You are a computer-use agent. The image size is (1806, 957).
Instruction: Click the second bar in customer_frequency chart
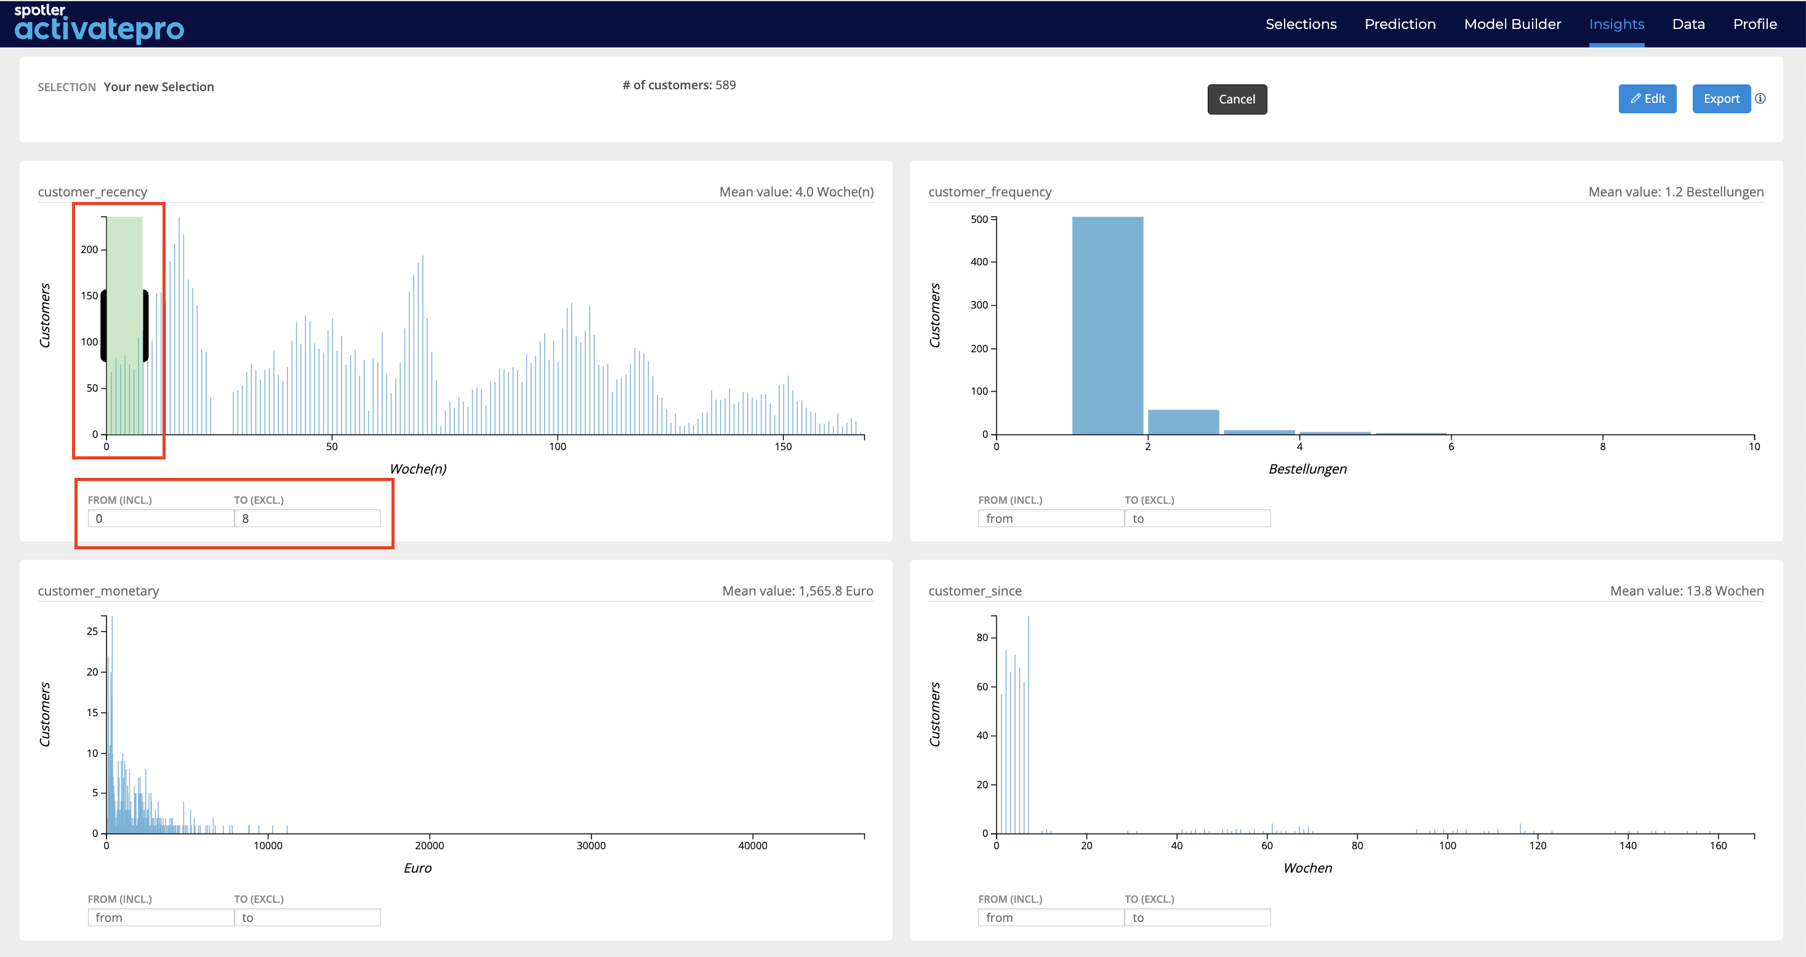pos(1184,422)
